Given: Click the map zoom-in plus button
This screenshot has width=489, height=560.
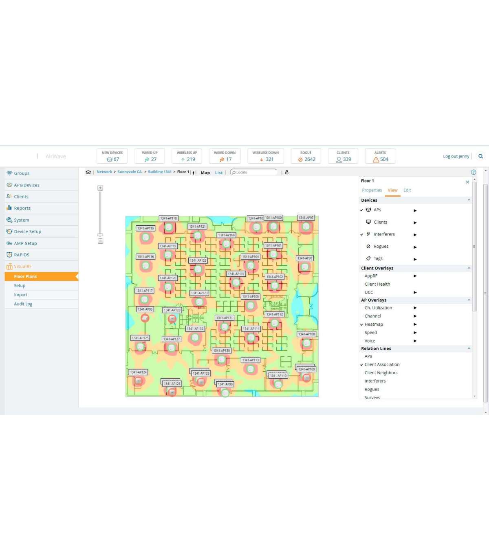Looking at the screenshot, I should [100, 188].
